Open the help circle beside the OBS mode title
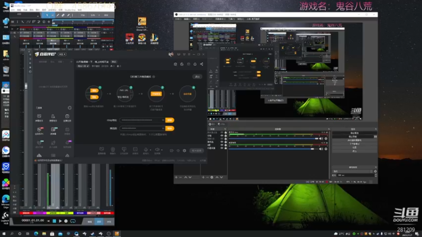Image resolution: width=422 pixels, height=237 pixels. (x=154, y=76)
